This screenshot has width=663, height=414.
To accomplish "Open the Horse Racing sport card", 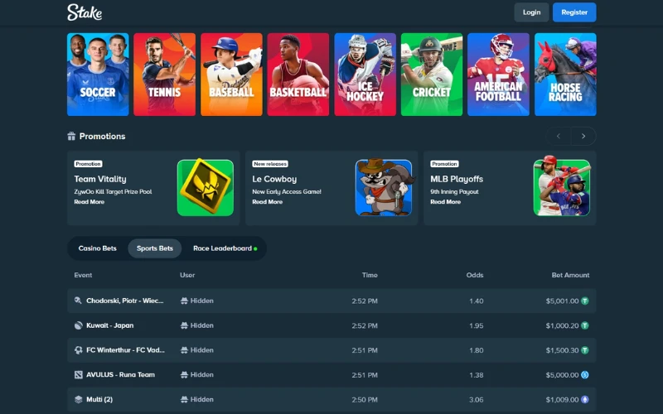I will (565, 75).
